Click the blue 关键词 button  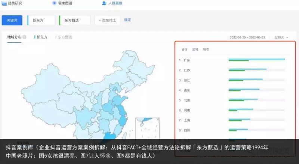(x=12, y=20)
